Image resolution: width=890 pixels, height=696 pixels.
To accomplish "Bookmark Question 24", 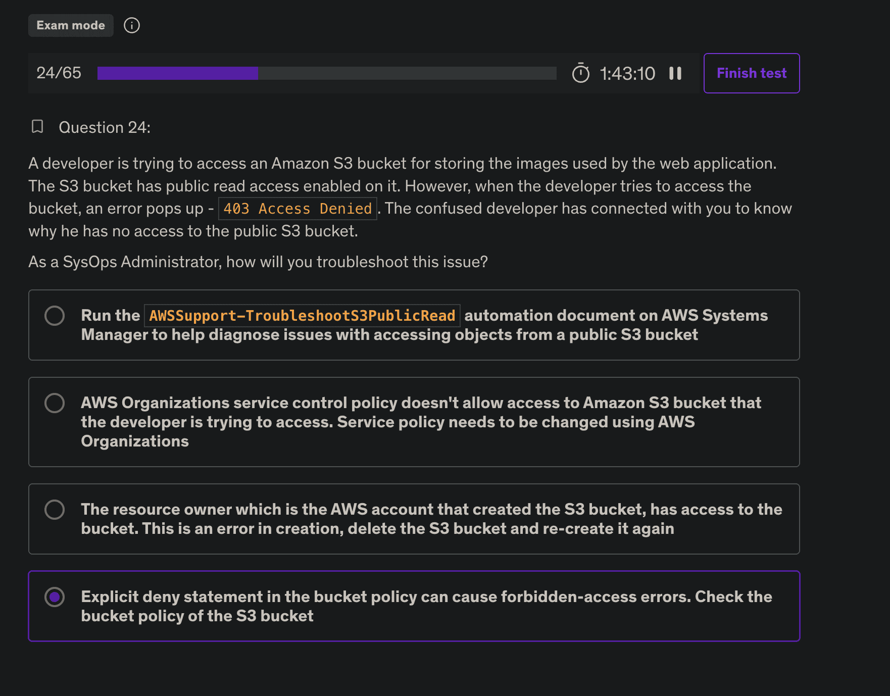I will pos(37,127).
